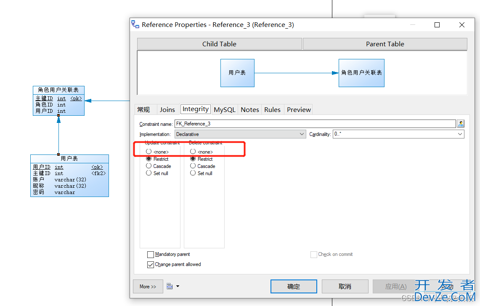Click the Child Table header button
Screen dimensions: 480x306
coord(220,44)
